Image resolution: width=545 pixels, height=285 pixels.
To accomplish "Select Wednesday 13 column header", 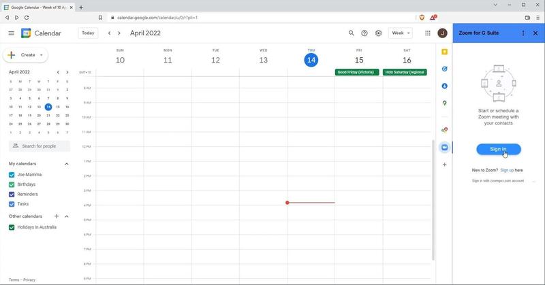I will click(x=263, y=57).
